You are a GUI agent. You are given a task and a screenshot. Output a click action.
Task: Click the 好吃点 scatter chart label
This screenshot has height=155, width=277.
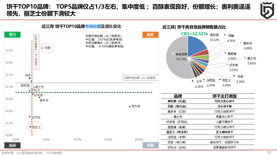click(x=36, y=90)
